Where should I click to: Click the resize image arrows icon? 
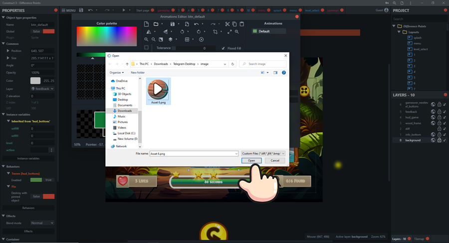point(229,32)
